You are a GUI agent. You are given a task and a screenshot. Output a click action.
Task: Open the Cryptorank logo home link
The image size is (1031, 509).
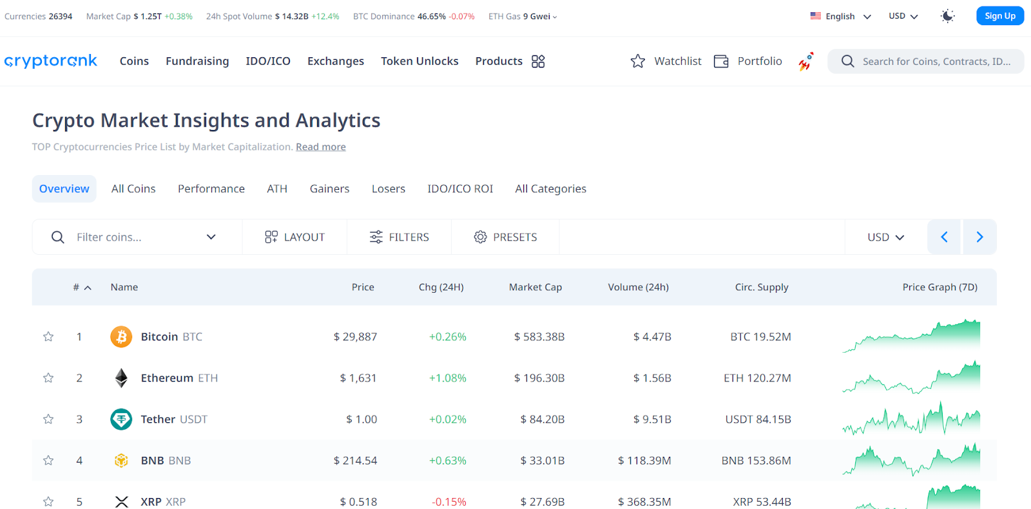click(50, 61)
